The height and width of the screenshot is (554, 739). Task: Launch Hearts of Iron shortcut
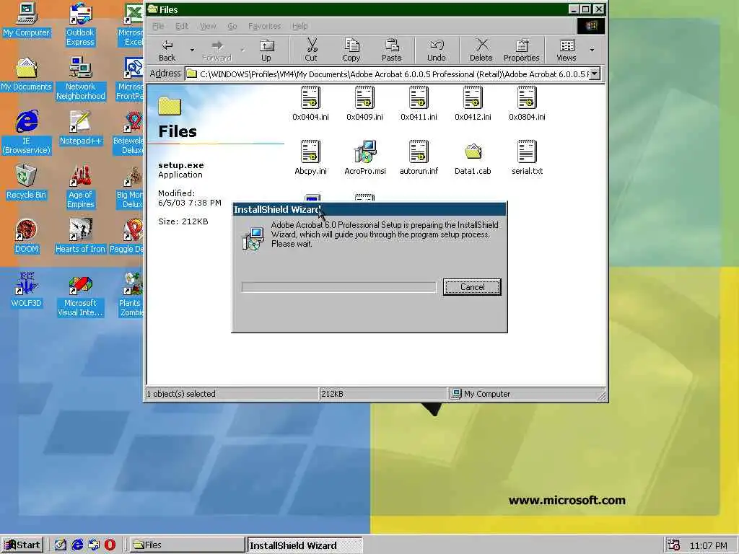[81, 237]
